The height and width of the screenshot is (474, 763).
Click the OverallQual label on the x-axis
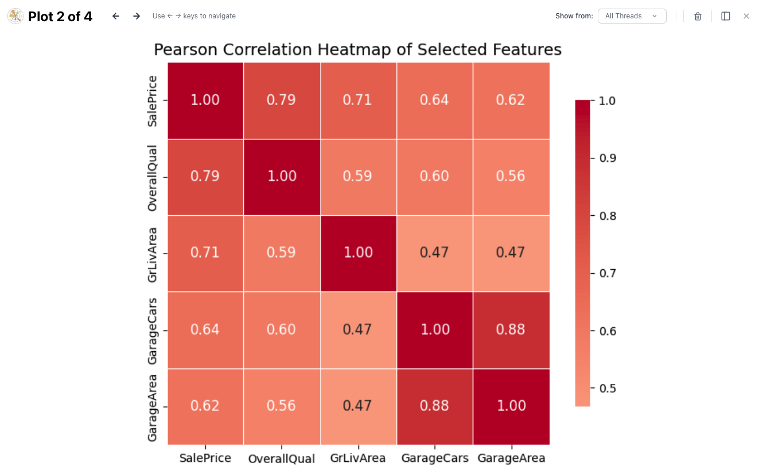pyautogui.click(x=281, y=459)
